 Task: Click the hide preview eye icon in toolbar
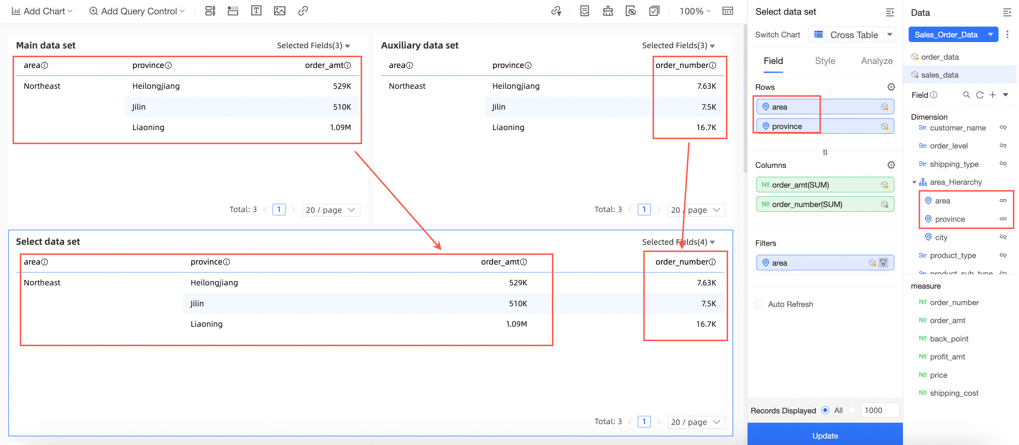pyautogui.click(x=631, y=11)
